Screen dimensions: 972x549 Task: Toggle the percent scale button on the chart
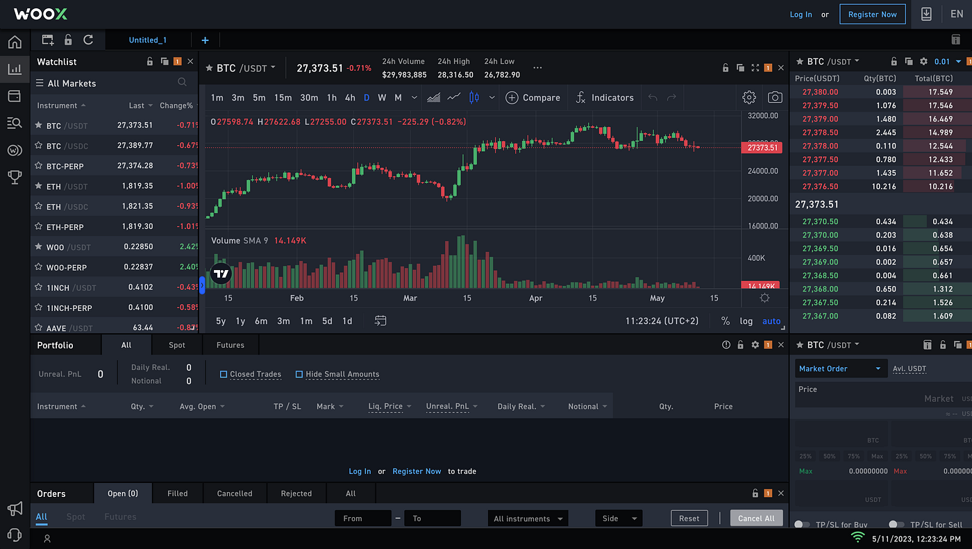(x=726, y=321)
